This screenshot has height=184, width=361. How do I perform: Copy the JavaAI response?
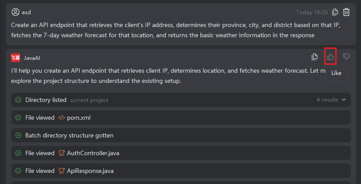[315, 57]
